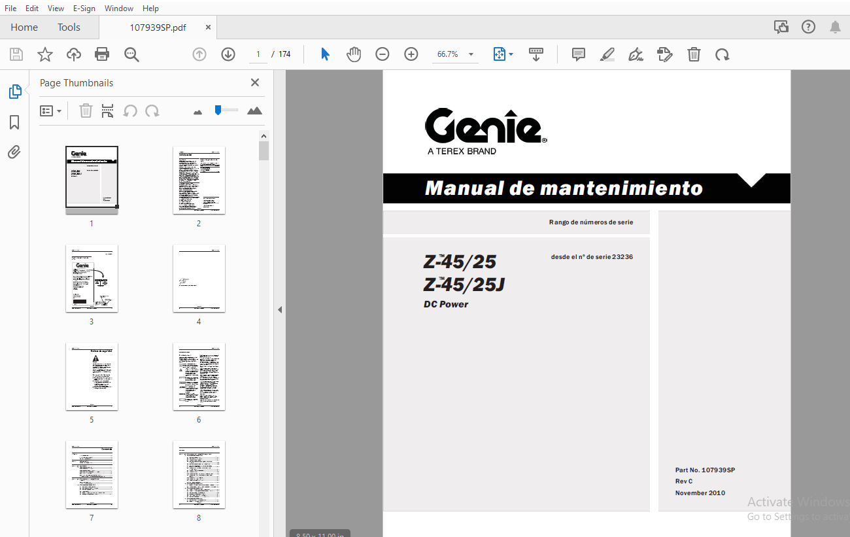
Task: Select page 1 thumbnail
Action: (x=92, y=180)
